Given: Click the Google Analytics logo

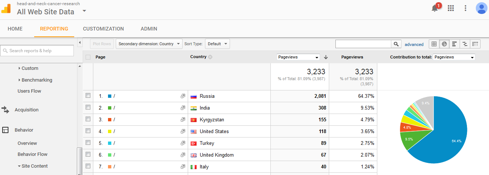Looking at the screenshot, I should tap(6, 8).
